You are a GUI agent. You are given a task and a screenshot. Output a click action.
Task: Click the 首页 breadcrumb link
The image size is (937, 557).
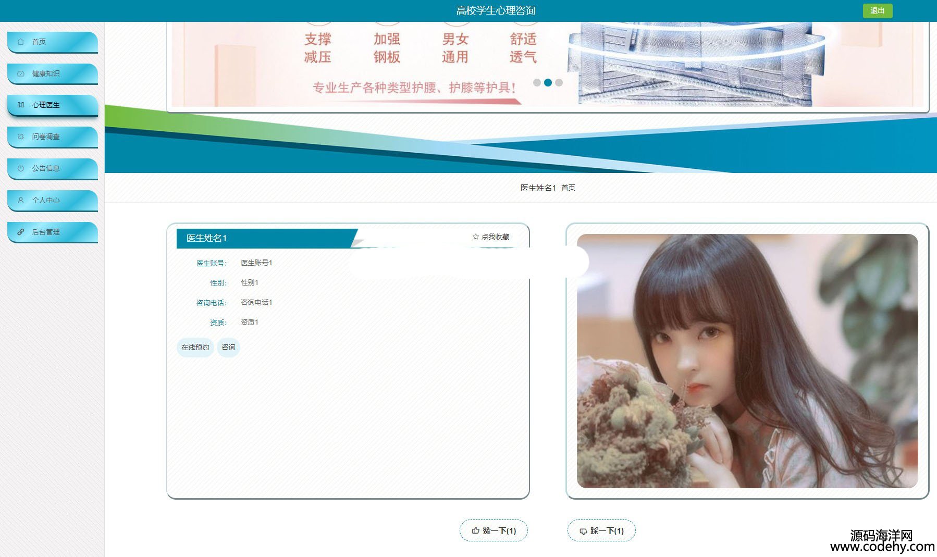[x=568, y=188]
